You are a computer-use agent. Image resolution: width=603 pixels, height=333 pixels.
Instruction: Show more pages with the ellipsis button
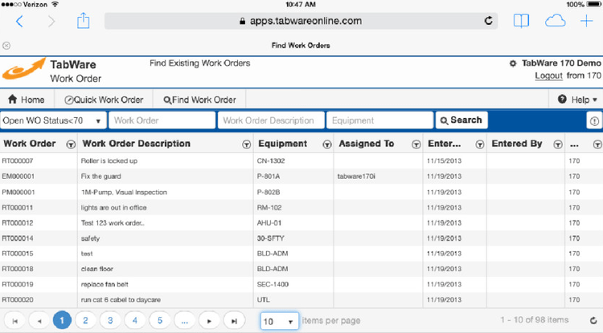click(x=185, y=321)
